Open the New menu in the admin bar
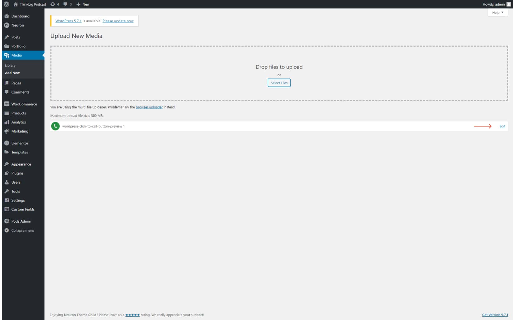513x320 pixels. tap(83, 4)
